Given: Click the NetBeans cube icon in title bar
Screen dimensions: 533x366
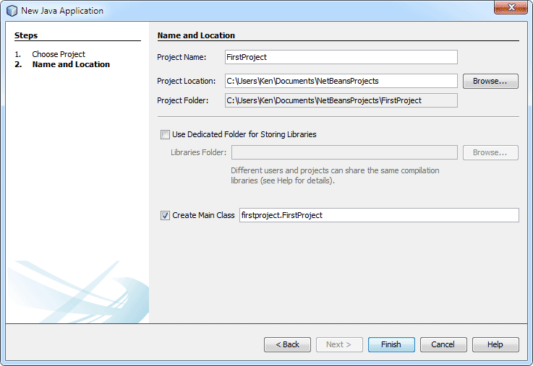Looking at the screenshot, I should pyautogui.click(x=12, y=11).
